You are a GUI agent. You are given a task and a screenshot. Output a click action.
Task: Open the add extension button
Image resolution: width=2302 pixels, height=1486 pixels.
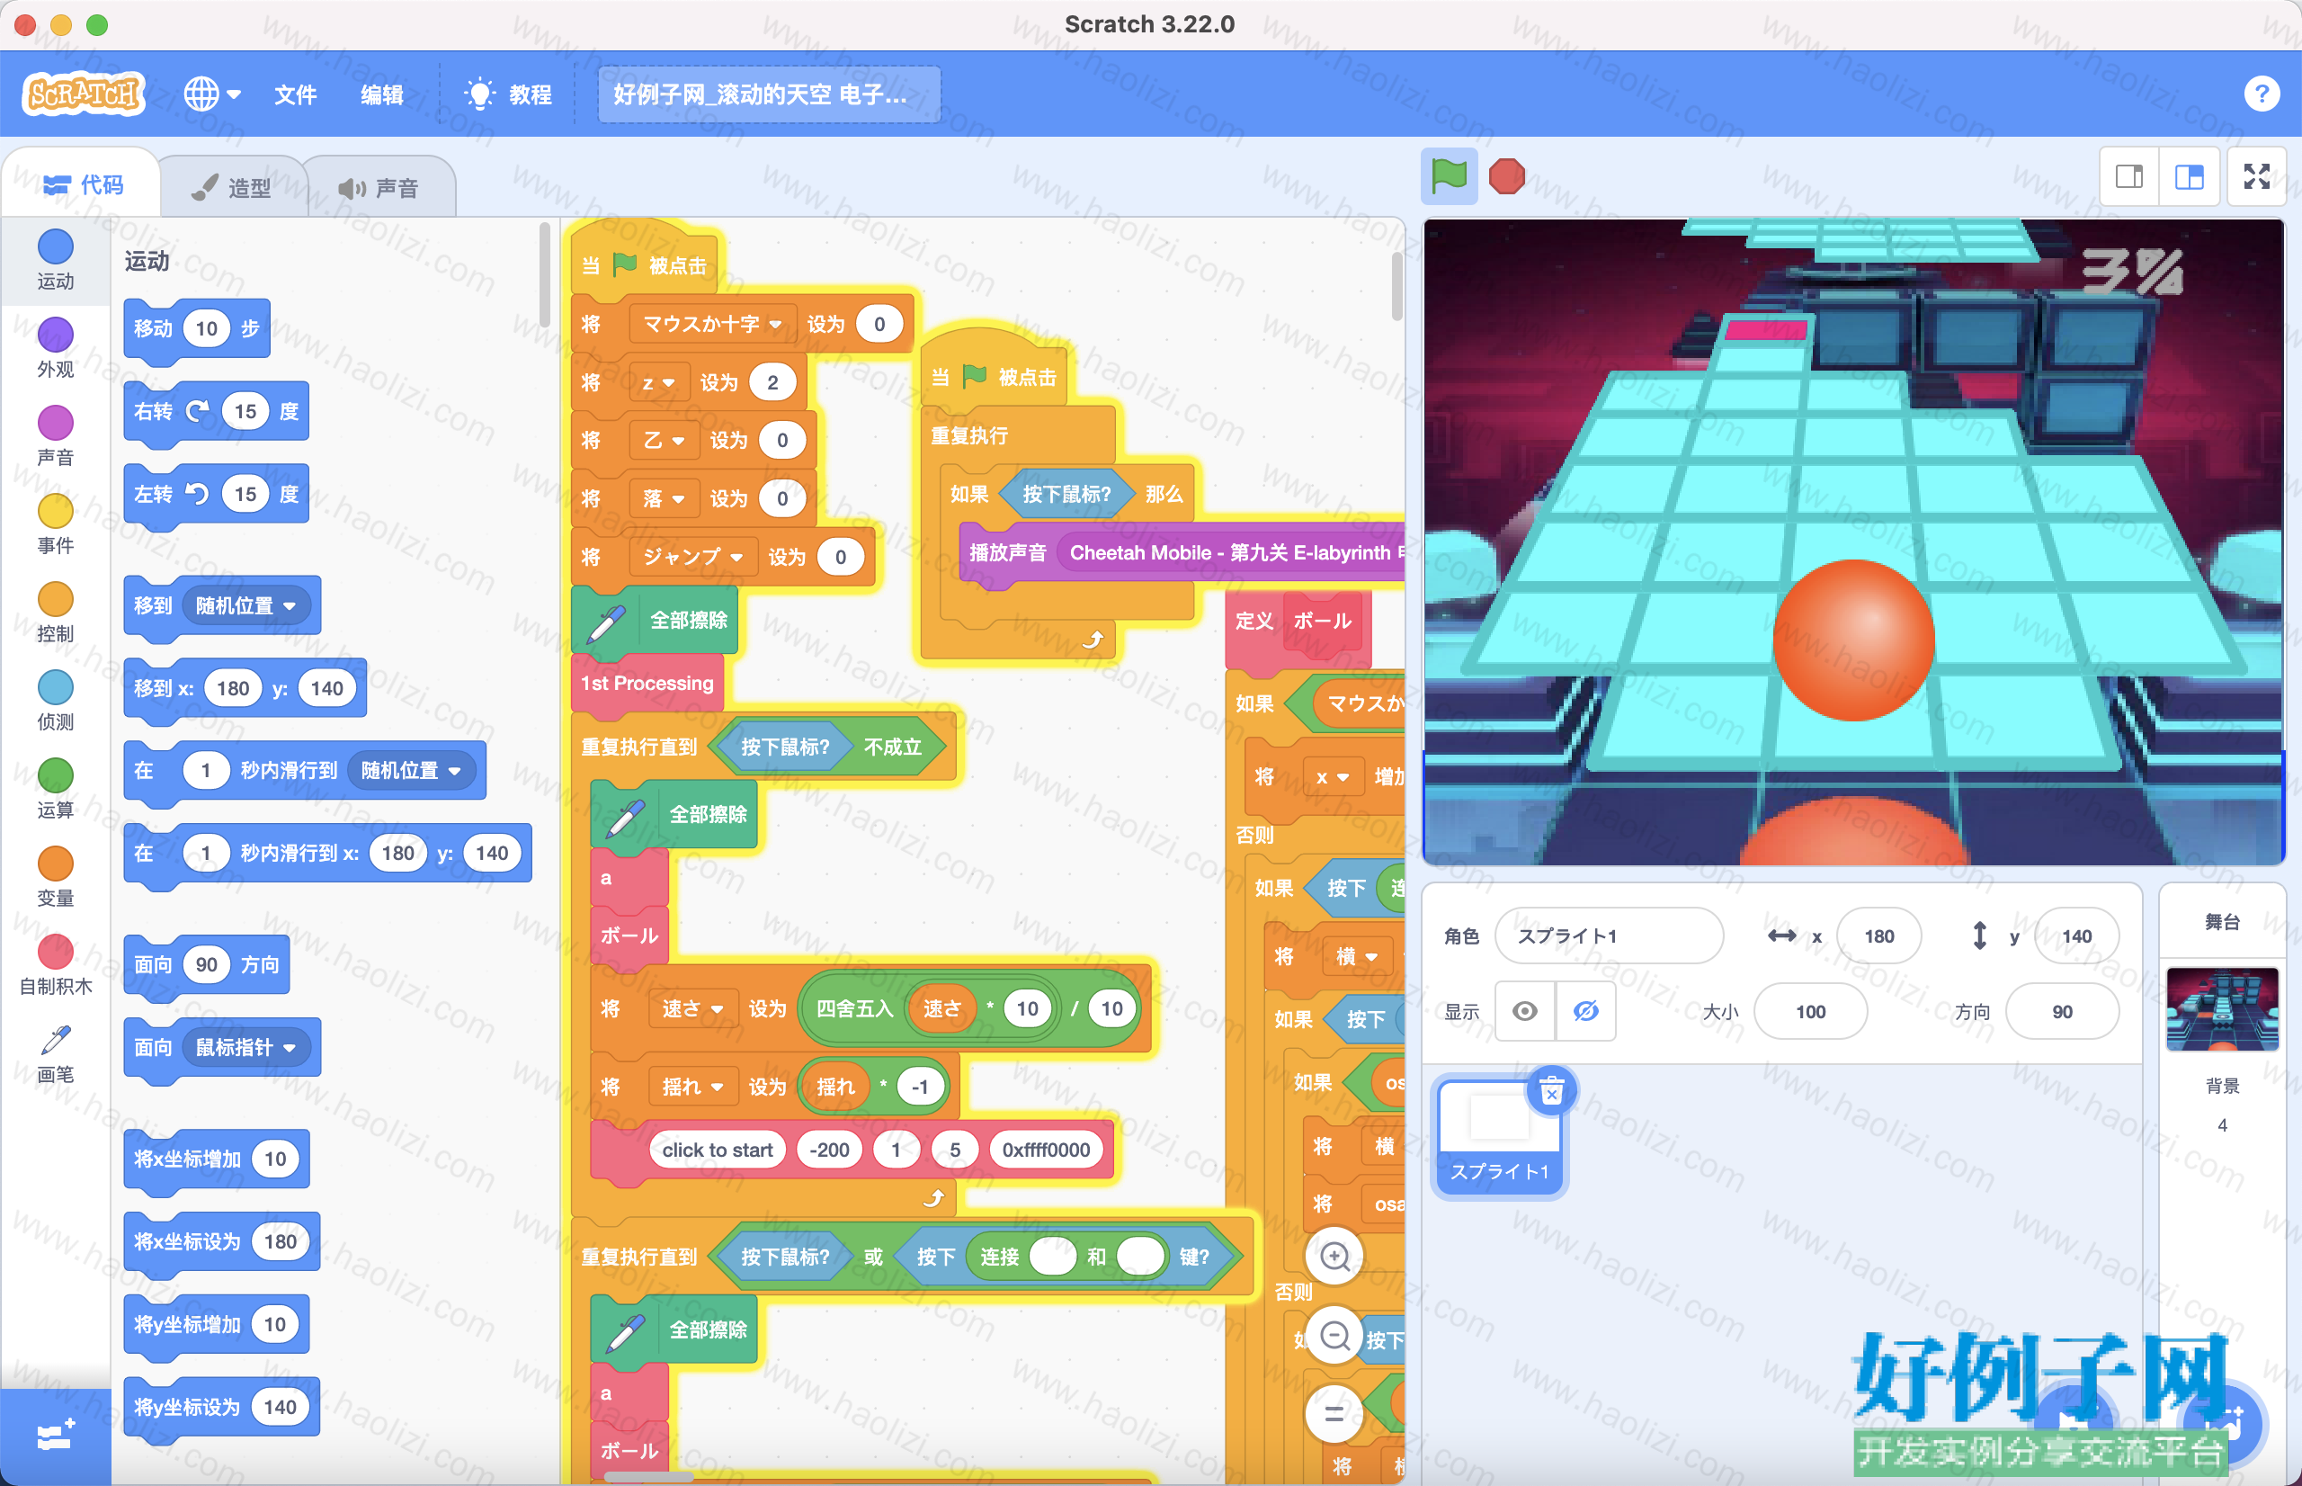55,1436
